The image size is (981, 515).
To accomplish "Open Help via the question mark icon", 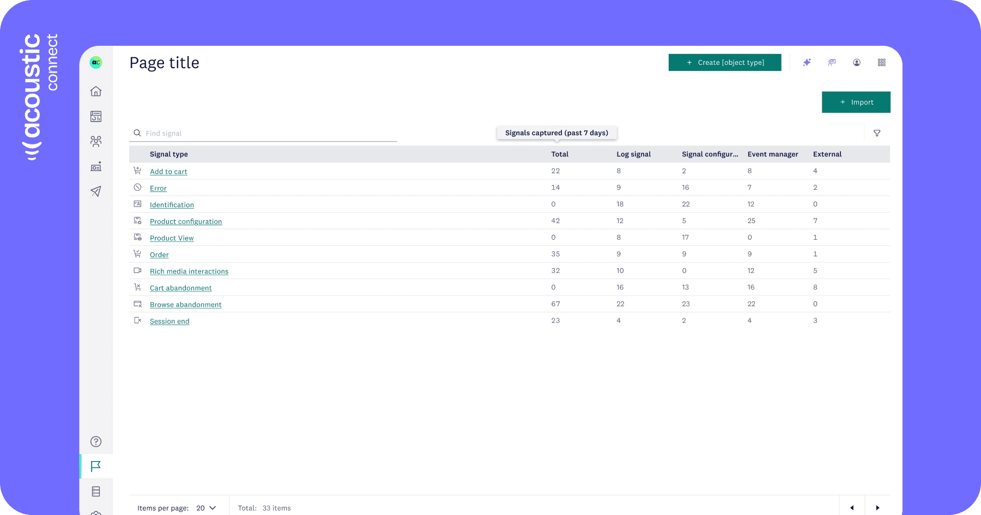I will (x=96, y=441).
